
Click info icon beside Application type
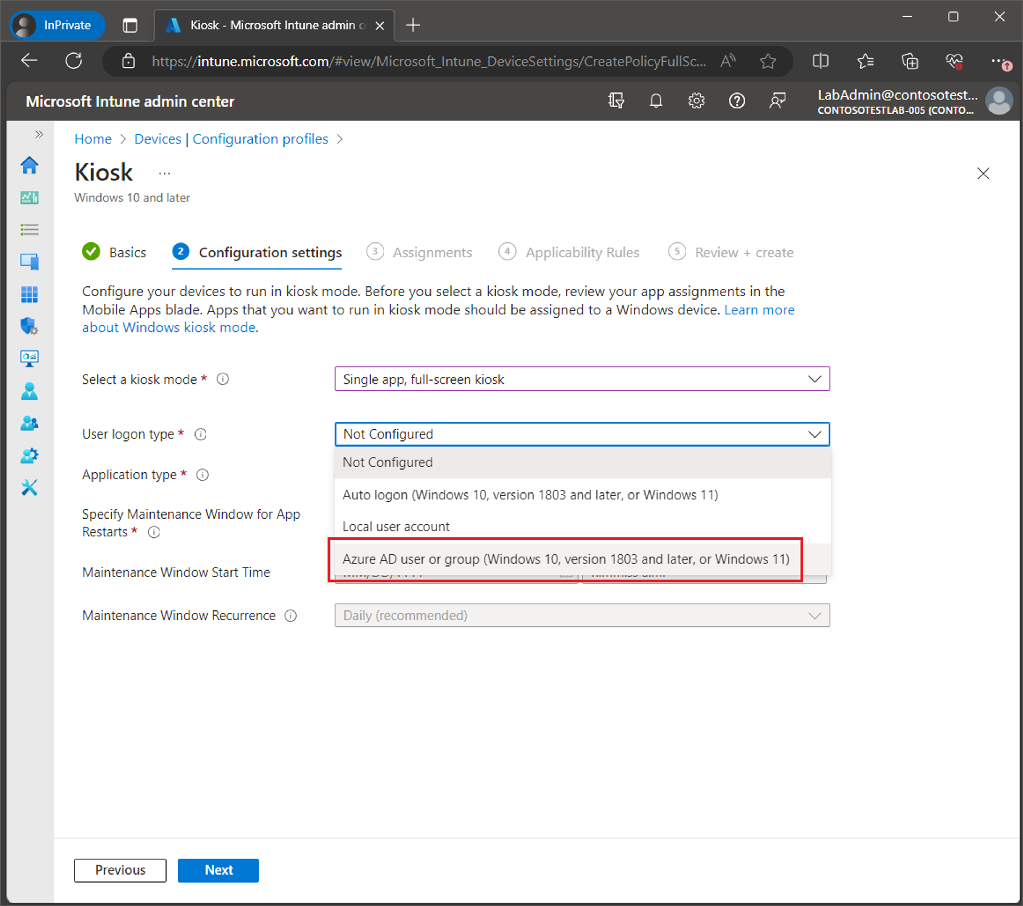point(202,475)
